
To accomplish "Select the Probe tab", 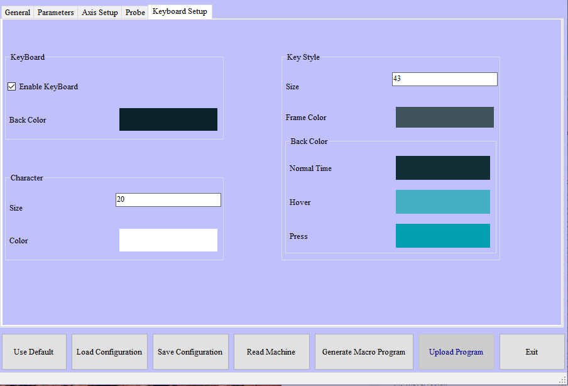I will click(x=135, y=13).
